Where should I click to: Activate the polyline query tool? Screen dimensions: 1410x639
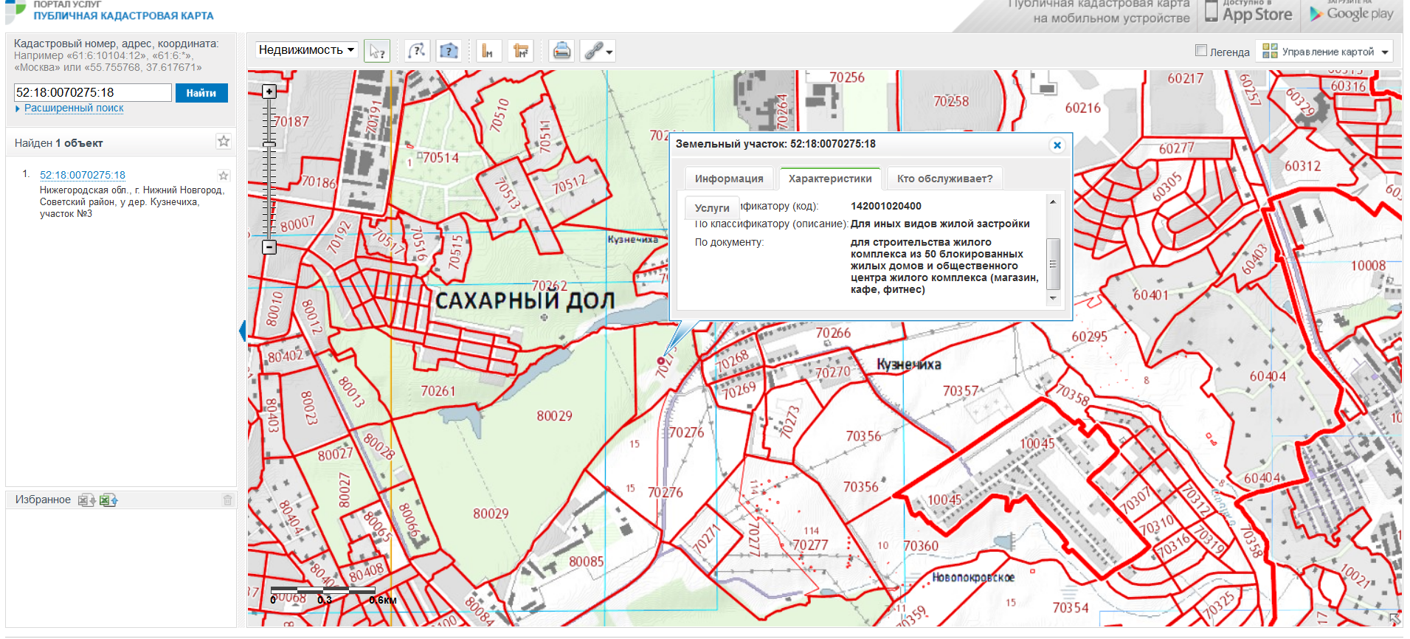[x=418, y=51]
